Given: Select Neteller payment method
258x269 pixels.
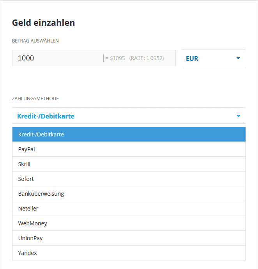Looking at the screenshot, I should coord(129,209).
